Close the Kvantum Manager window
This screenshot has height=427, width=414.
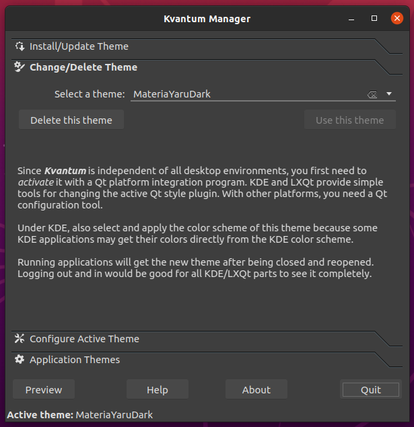[396, 18]
